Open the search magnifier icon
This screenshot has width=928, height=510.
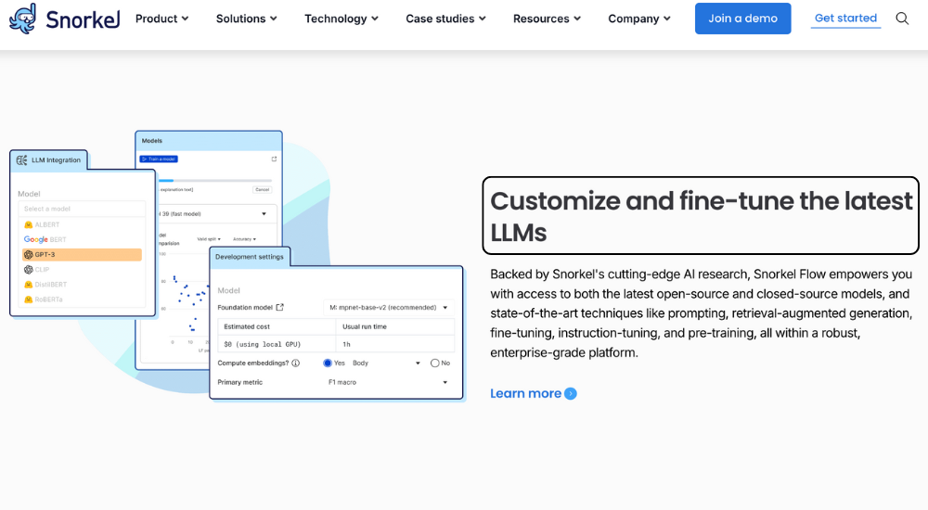902,19
